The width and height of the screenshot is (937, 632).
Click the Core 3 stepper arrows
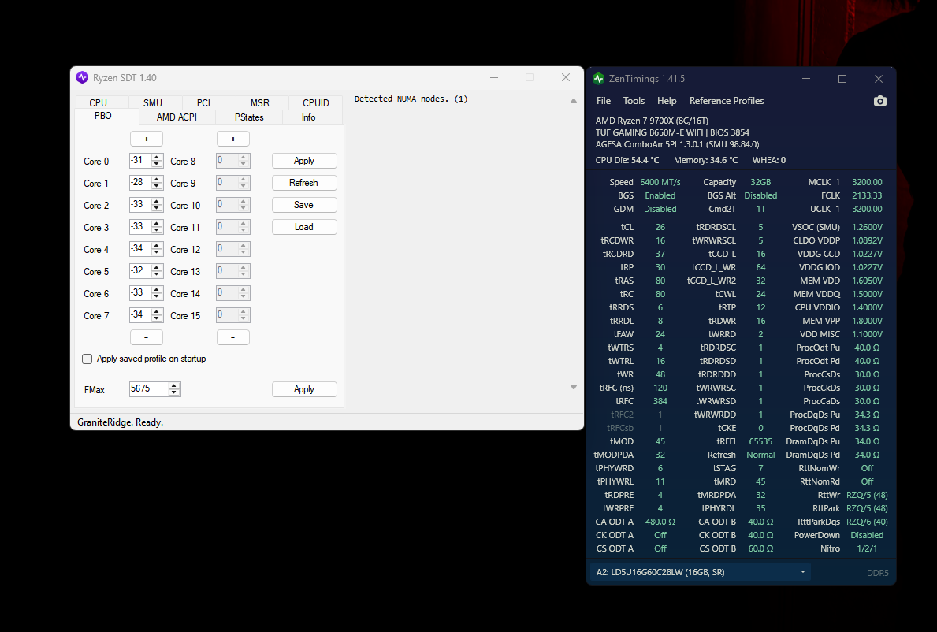coord(157,227)
